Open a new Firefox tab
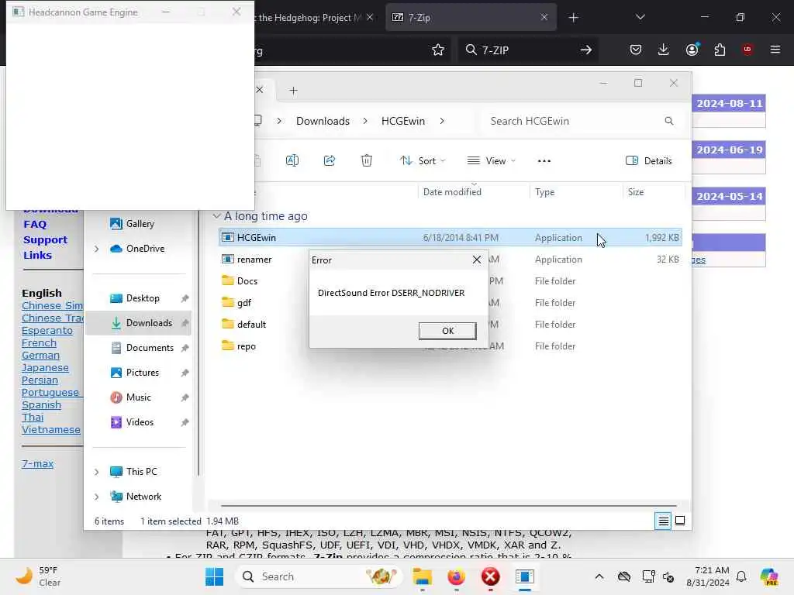 coord(573,18)
